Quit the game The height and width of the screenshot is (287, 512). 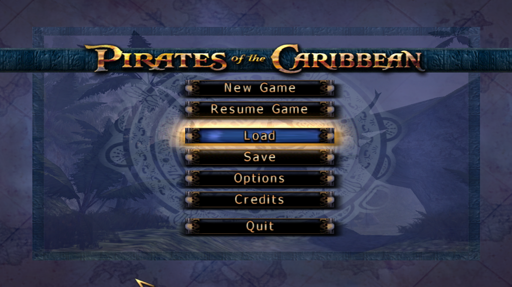coord(259,226)
